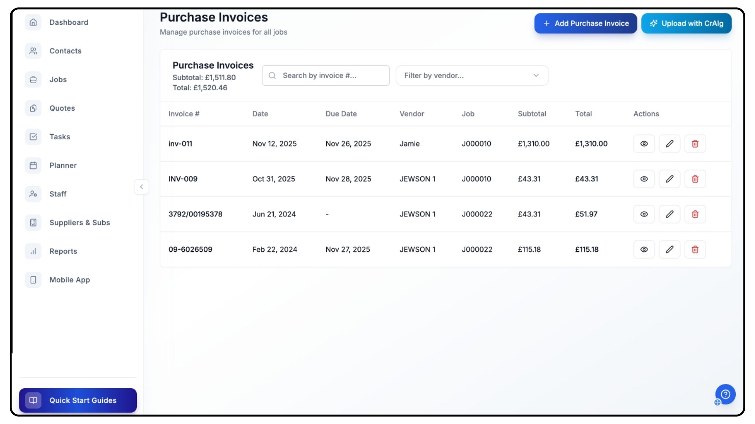View invoice inv-011 using the eye icon
This screenshot has height=424, width=755.
coord(644,144)
